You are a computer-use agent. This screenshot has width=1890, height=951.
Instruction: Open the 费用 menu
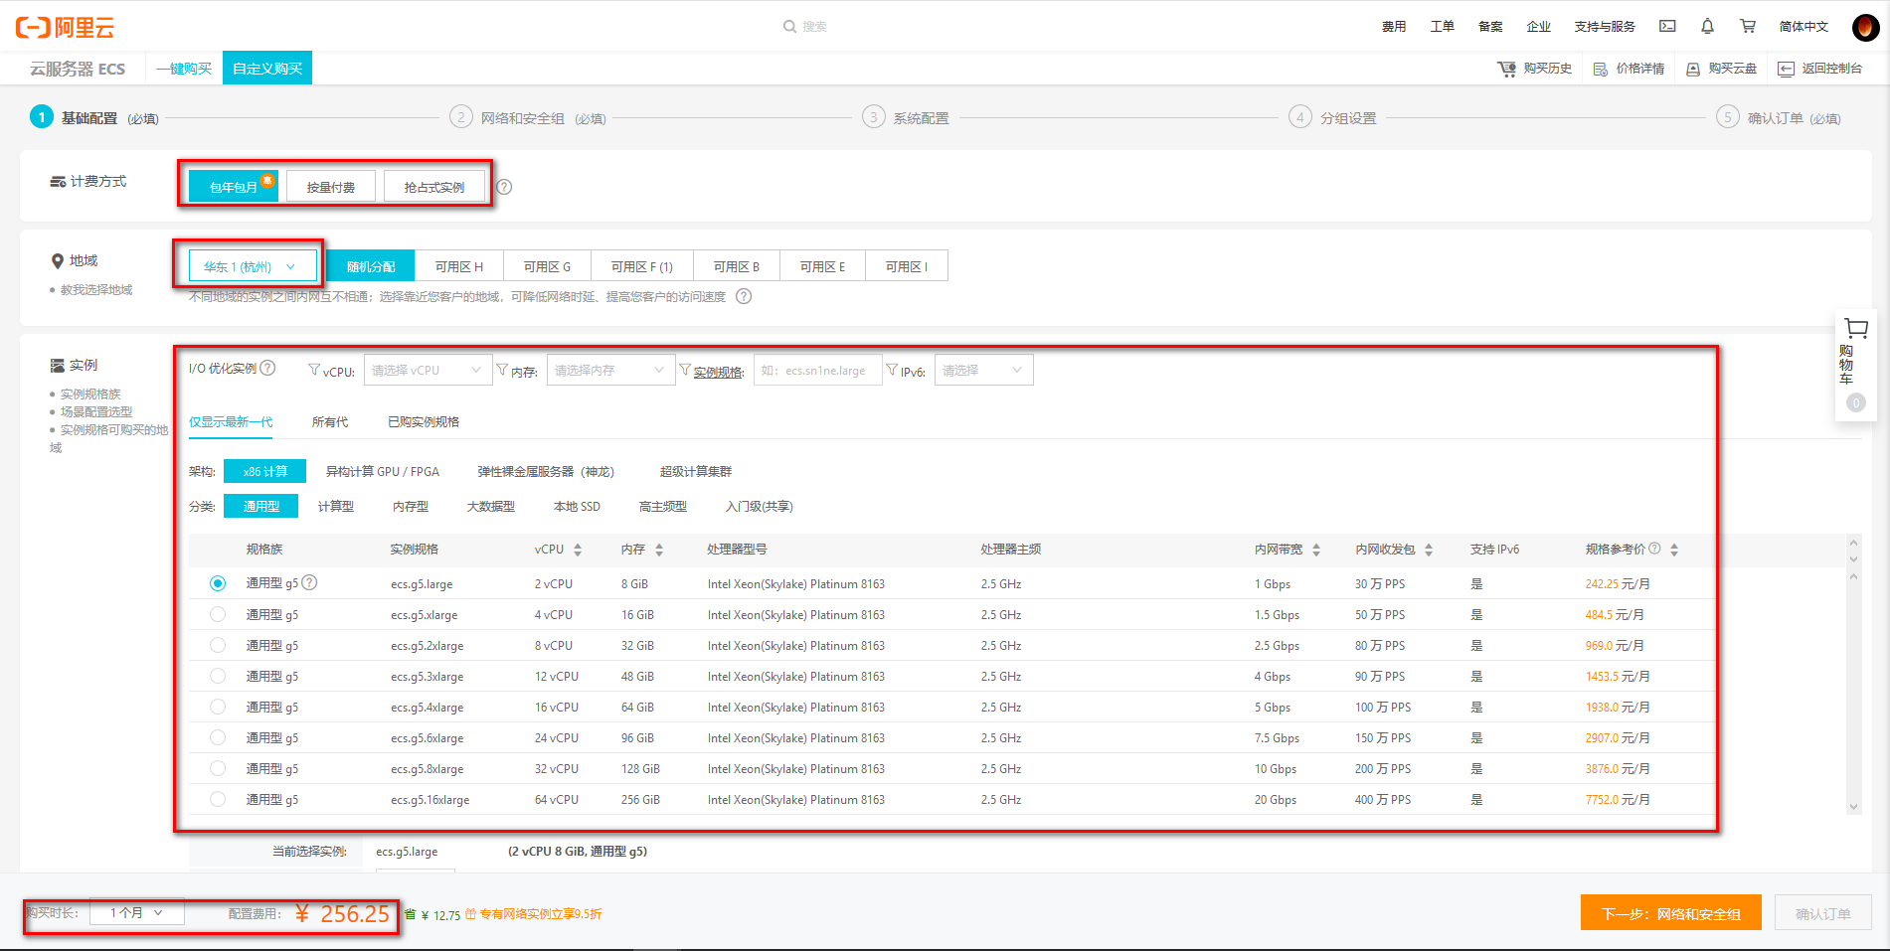1394,27
